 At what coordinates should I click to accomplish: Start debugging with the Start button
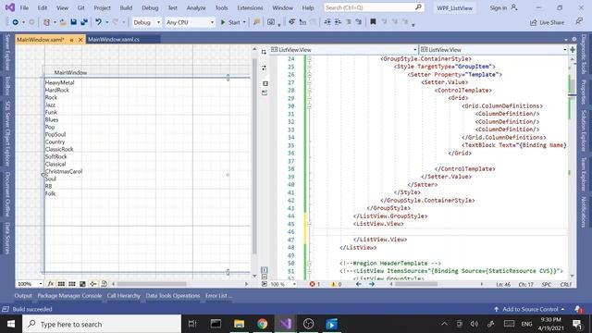[x=230, y=22]
